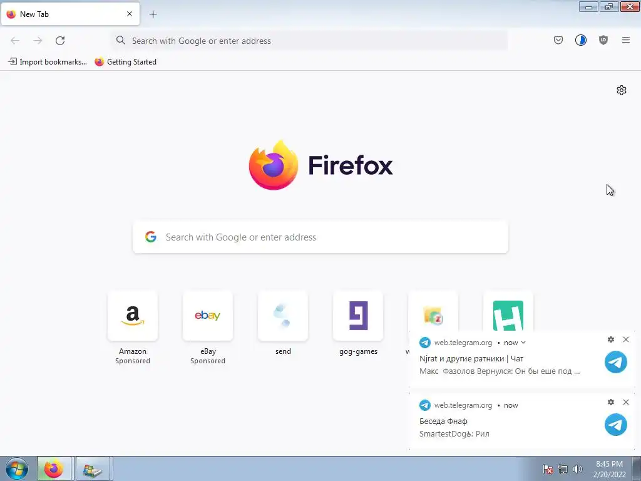Open settings gear on Беседа Фнаф notification

pos(611,402)
